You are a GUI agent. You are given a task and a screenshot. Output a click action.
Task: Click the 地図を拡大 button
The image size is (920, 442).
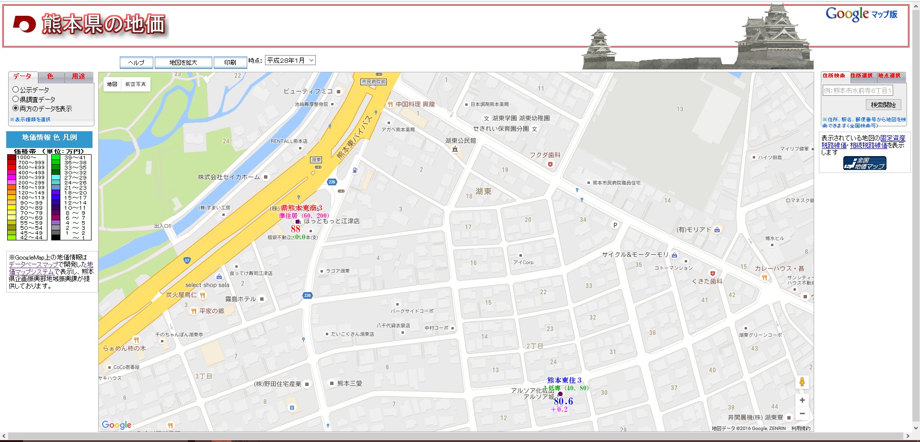tap(183, 63)
